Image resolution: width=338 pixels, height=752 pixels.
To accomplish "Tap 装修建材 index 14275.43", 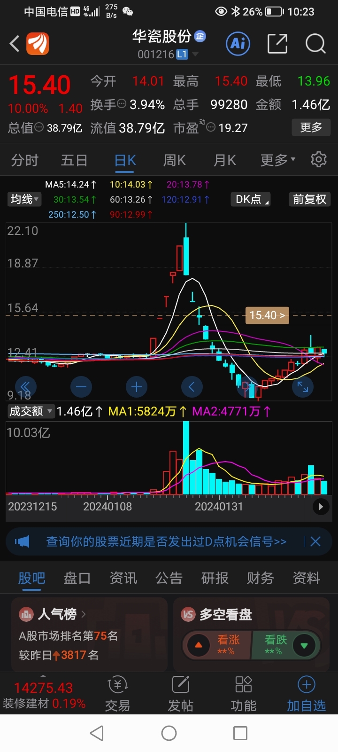I will (x=44, y=696).
